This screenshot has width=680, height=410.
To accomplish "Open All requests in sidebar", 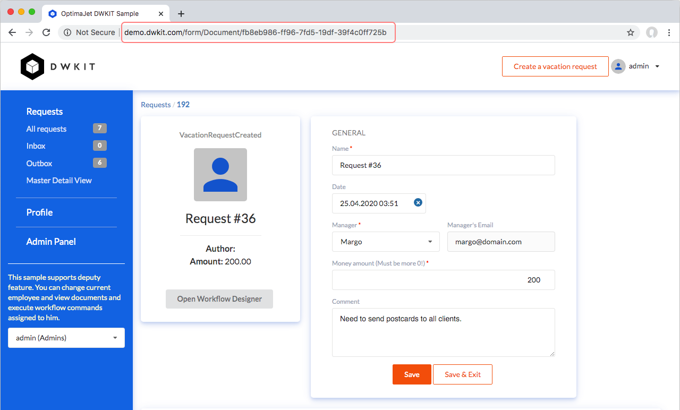I will [47, 129].
